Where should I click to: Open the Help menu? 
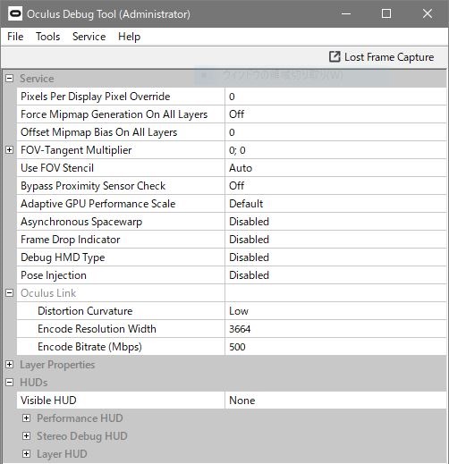point(129,37)
